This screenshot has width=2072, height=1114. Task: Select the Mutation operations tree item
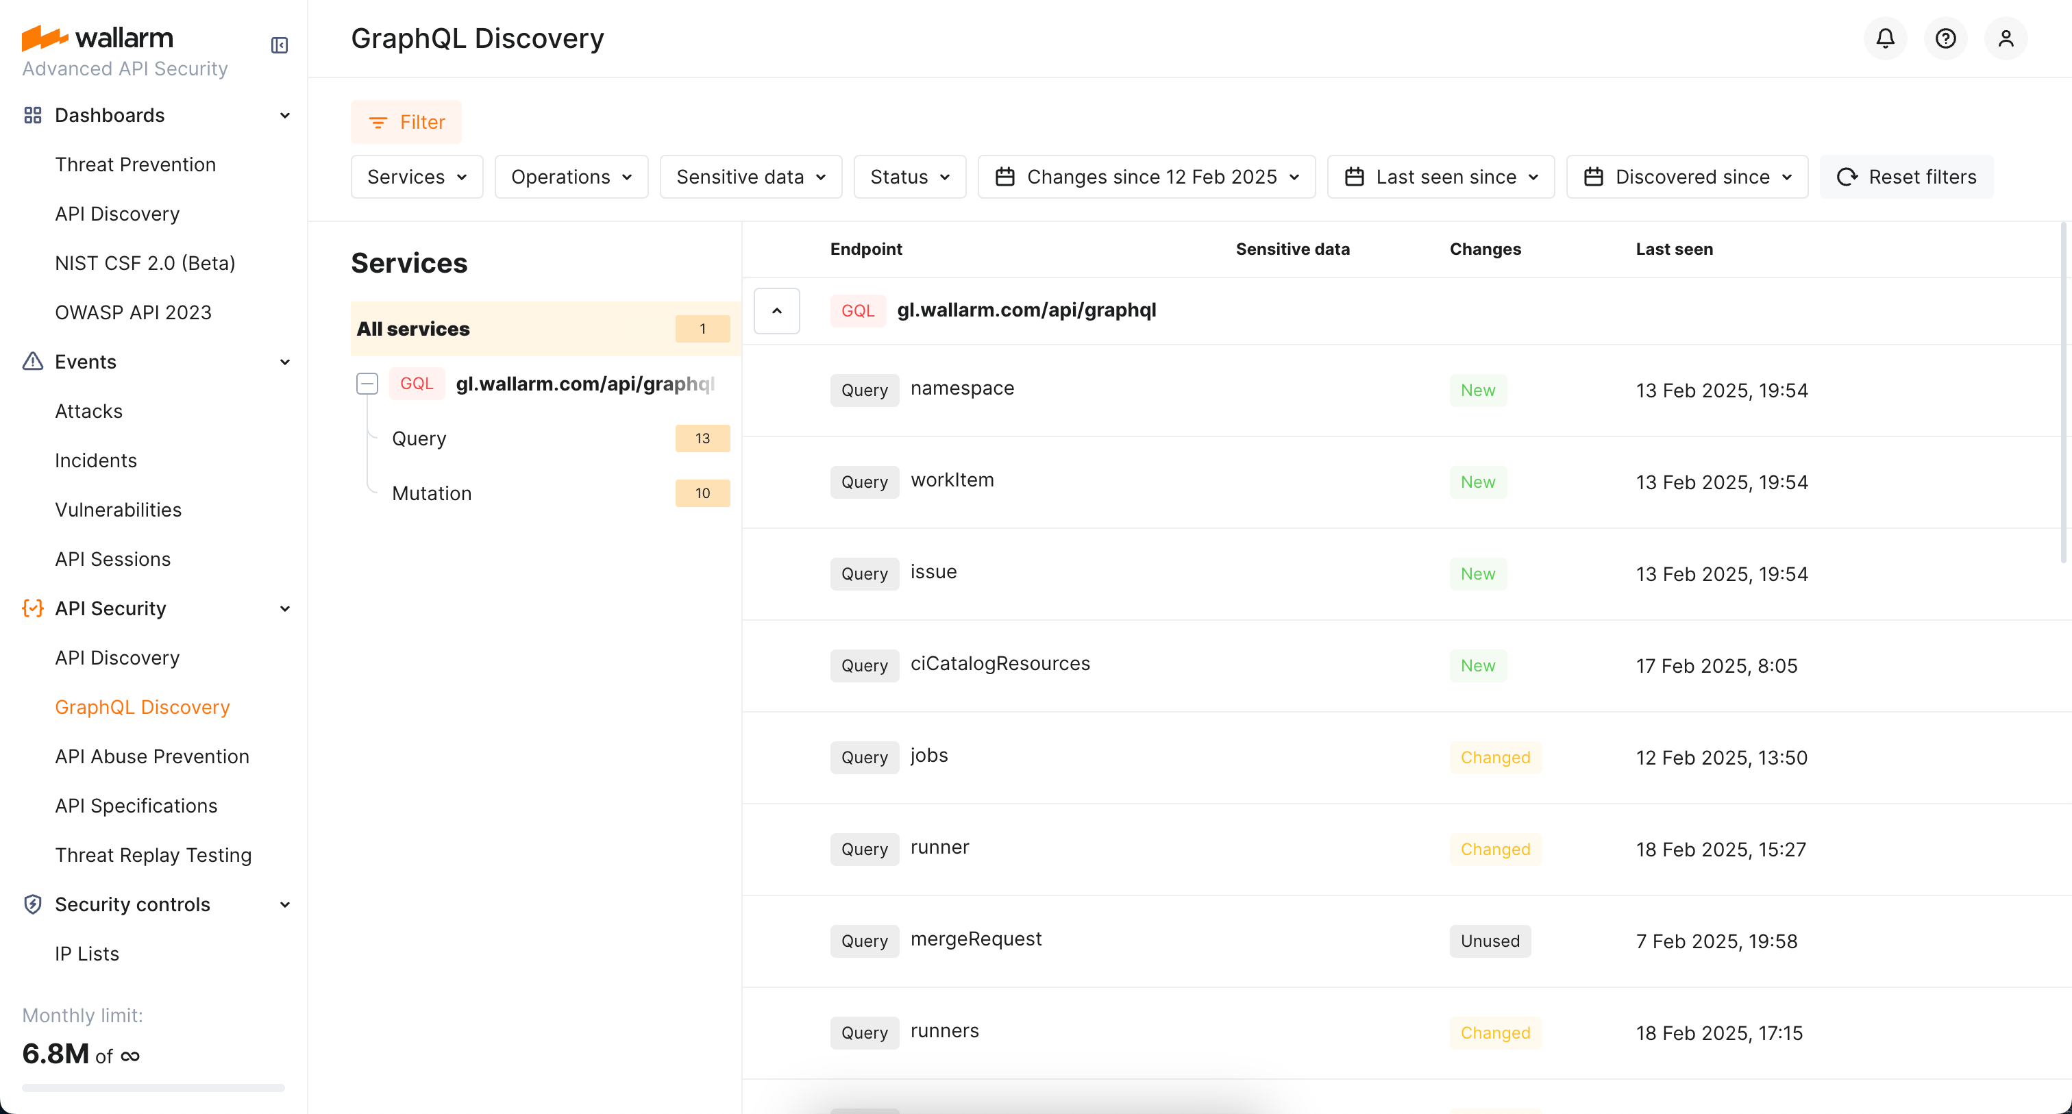pyautogui.click(x=431, y=493)
